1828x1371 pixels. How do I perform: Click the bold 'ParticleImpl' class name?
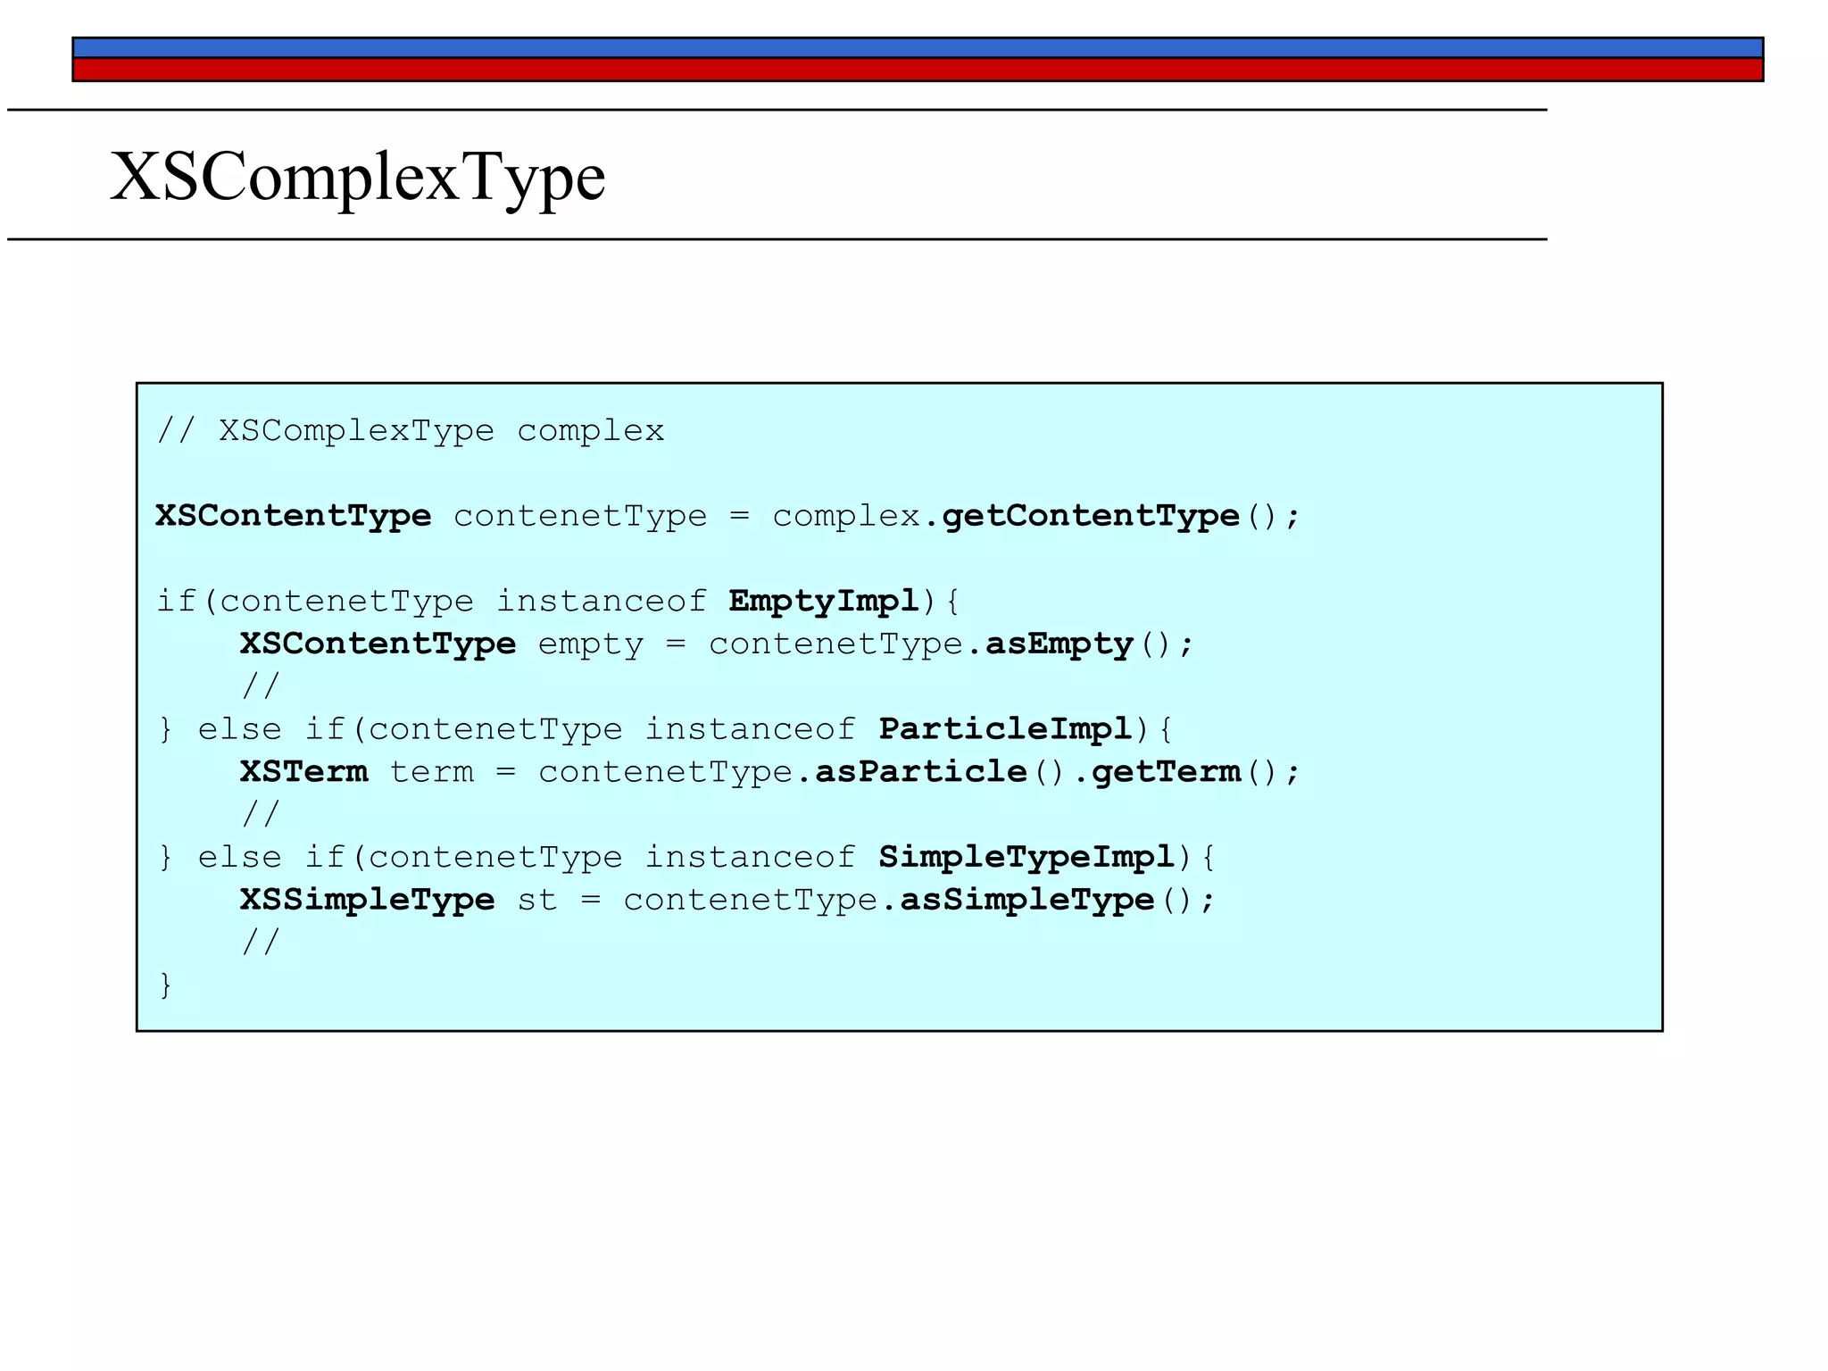[1006, 729]
